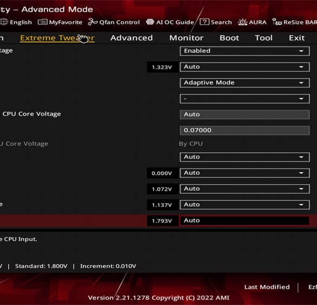Image resolution: width=317 pixels, height=305 pixels.
Task: Click the 1.793V voltage readout
Action: [162, 220]
